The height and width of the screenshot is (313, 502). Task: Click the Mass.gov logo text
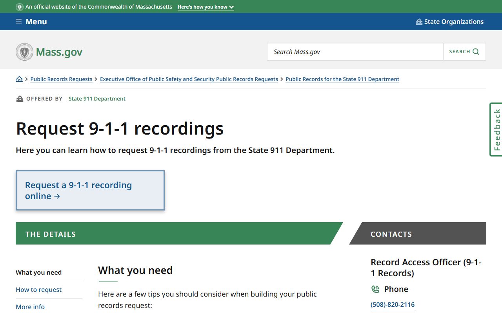59,52
